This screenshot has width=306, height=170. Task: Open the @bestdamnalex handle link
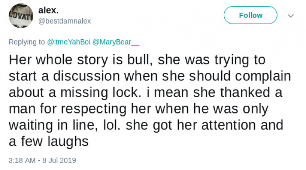click(65, 21)
